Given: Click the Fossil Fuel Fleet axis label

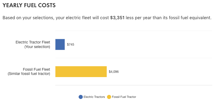Looking at the screenshot, I should coord(36,69).
